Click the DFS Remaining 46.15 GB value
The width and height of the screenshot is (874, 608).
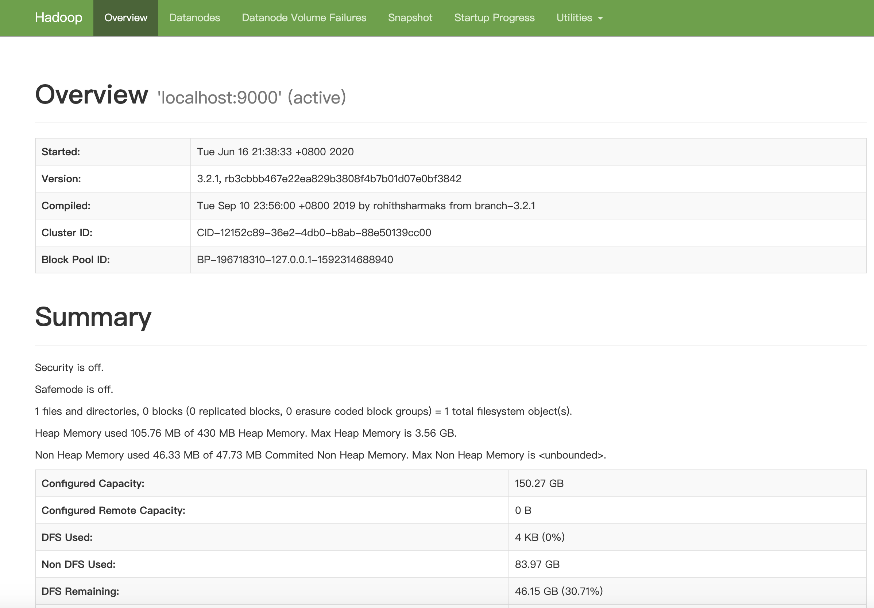(x=558, y=591)
